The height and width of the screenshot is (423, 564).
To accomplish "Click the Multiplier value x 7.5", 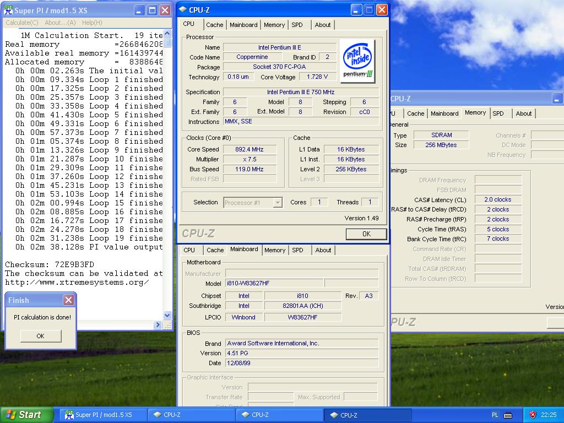I will tap(250, 159).
